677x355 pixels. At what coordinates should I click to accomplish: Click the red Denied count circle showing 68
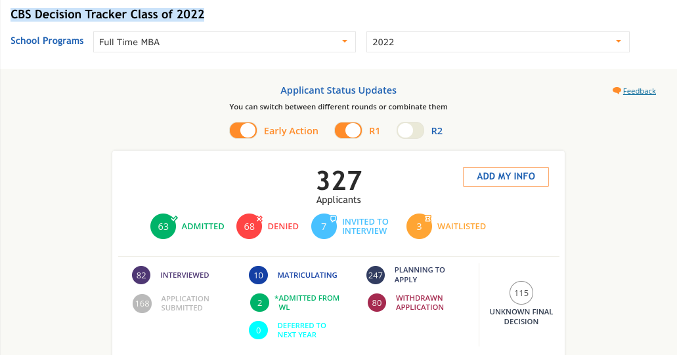pos(249,226)
